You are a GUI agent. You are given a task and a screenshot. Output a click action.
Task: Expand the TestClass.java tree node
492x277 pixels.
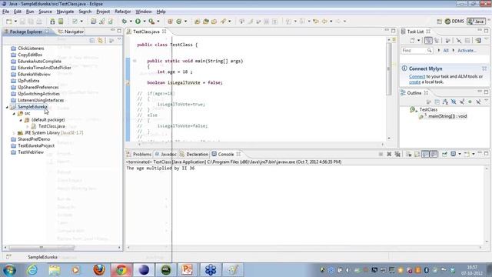28,126
